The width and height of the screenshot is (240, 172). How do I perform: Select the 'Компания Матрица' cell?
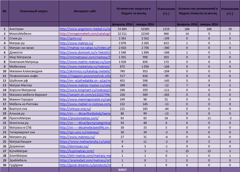click(34, 62)
